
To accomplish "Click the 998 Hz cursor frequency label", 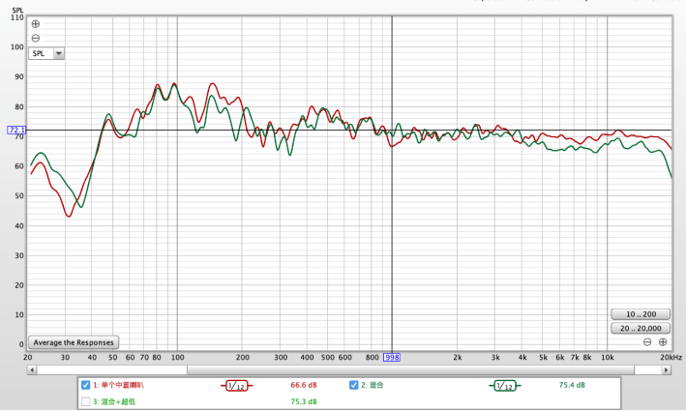I will click(391, 357).
